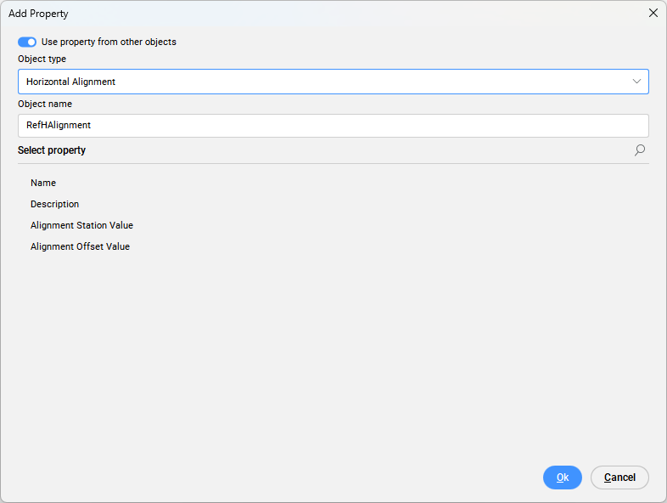The image size is (667, 503).
Task: Click the 'Use property from other objects' label
Action: 109,42
